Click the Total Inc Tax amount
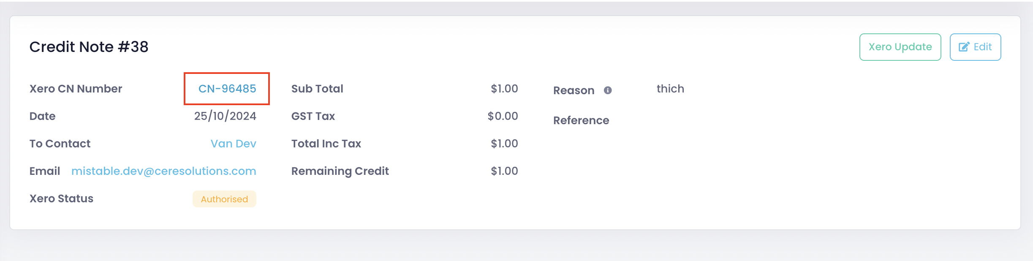Screen dimensions: 1033x261 (504, 144)
